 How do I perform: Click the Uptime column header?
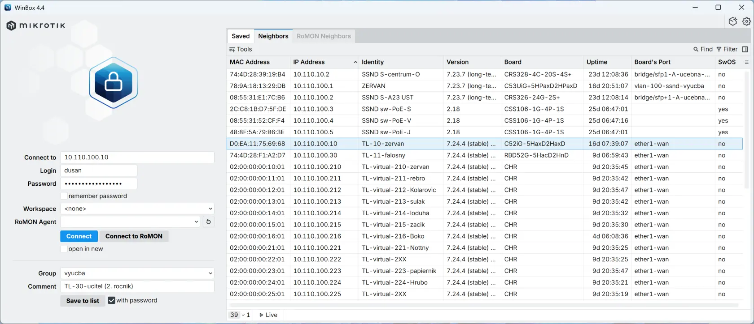click(x=607, y=62)
